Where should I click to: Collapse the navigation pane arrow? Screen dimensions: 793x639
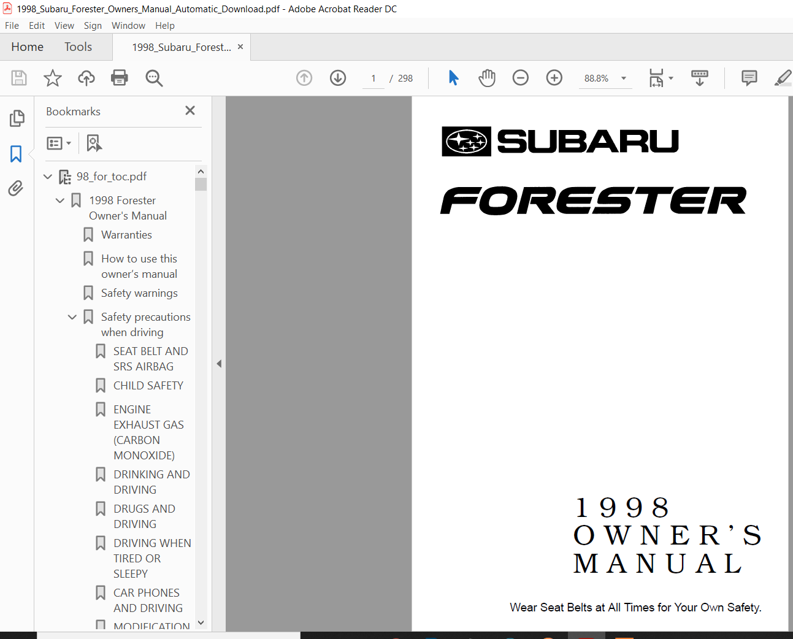[219, 364]
